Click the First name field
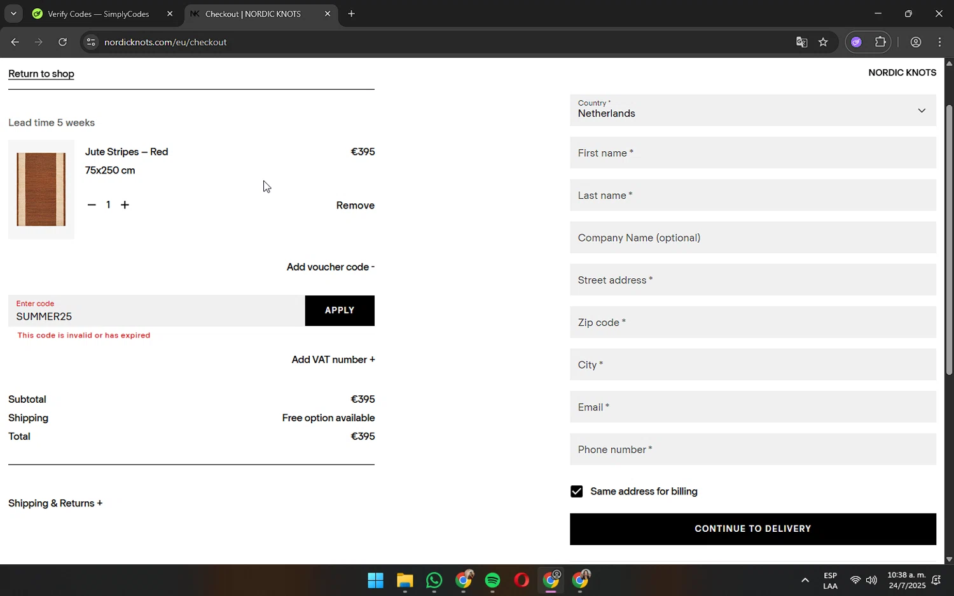954x596 pixels. 753,153
